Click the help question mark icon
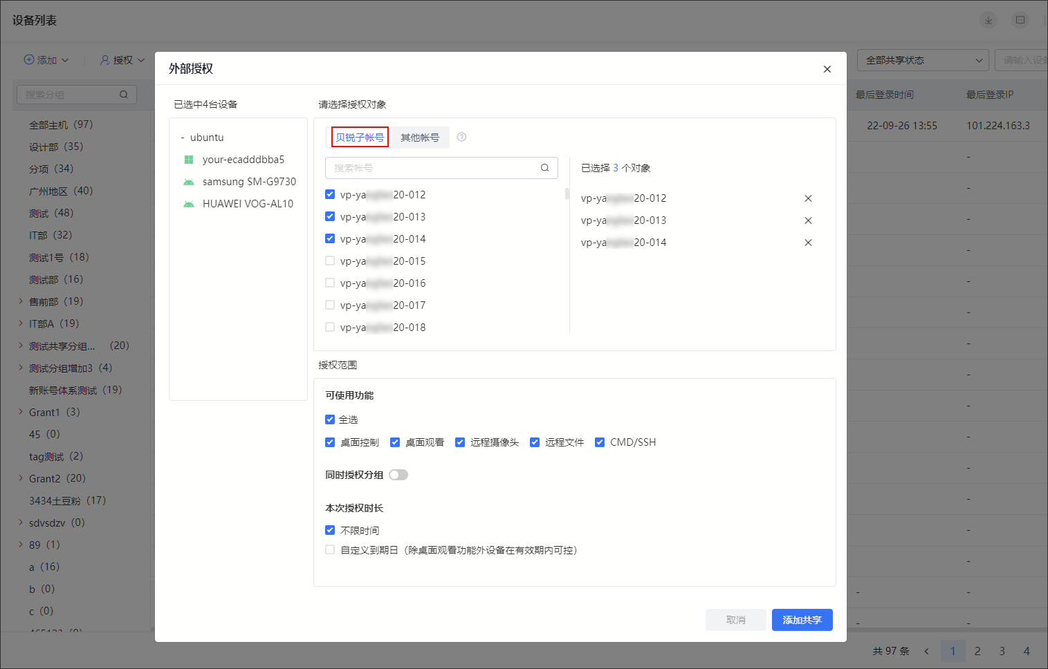The width and height of the screenshot is (1048, 669). [x=461, y=137]
